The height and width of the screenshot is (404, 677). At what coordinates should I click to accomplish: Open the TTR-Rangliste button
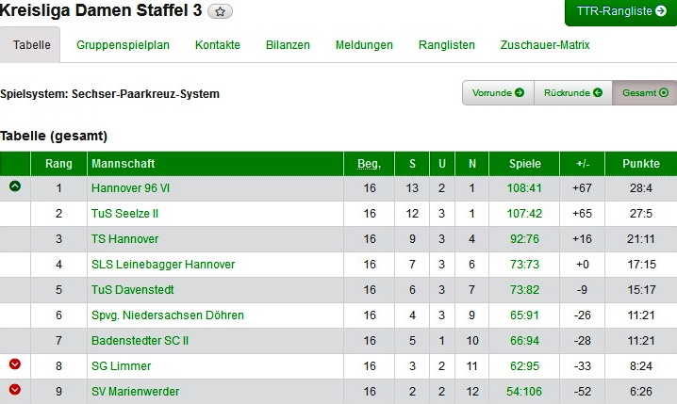tap(620, 12)
